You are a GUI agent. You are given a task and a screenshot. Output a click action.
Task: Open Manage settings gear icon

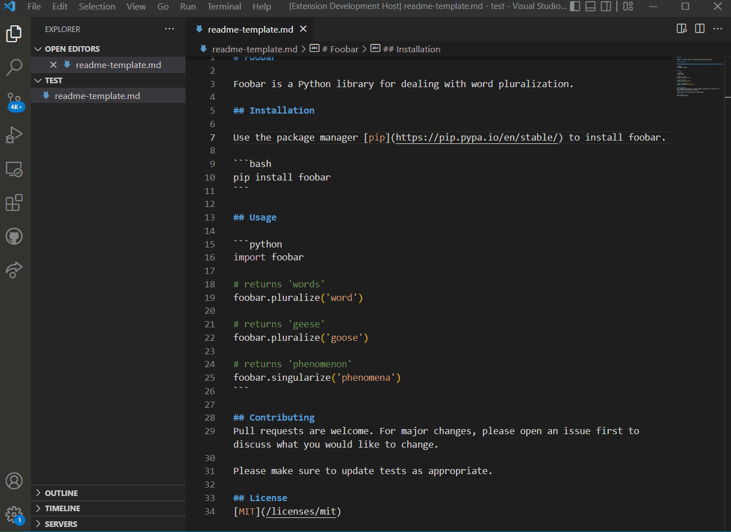(14, 514)
